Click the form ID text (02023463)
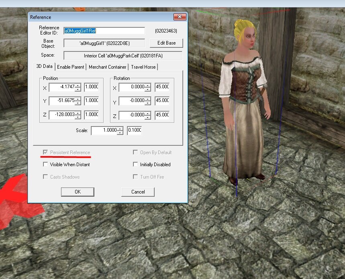The height and width of the screenshot is (279, 345). coord(166,31)
